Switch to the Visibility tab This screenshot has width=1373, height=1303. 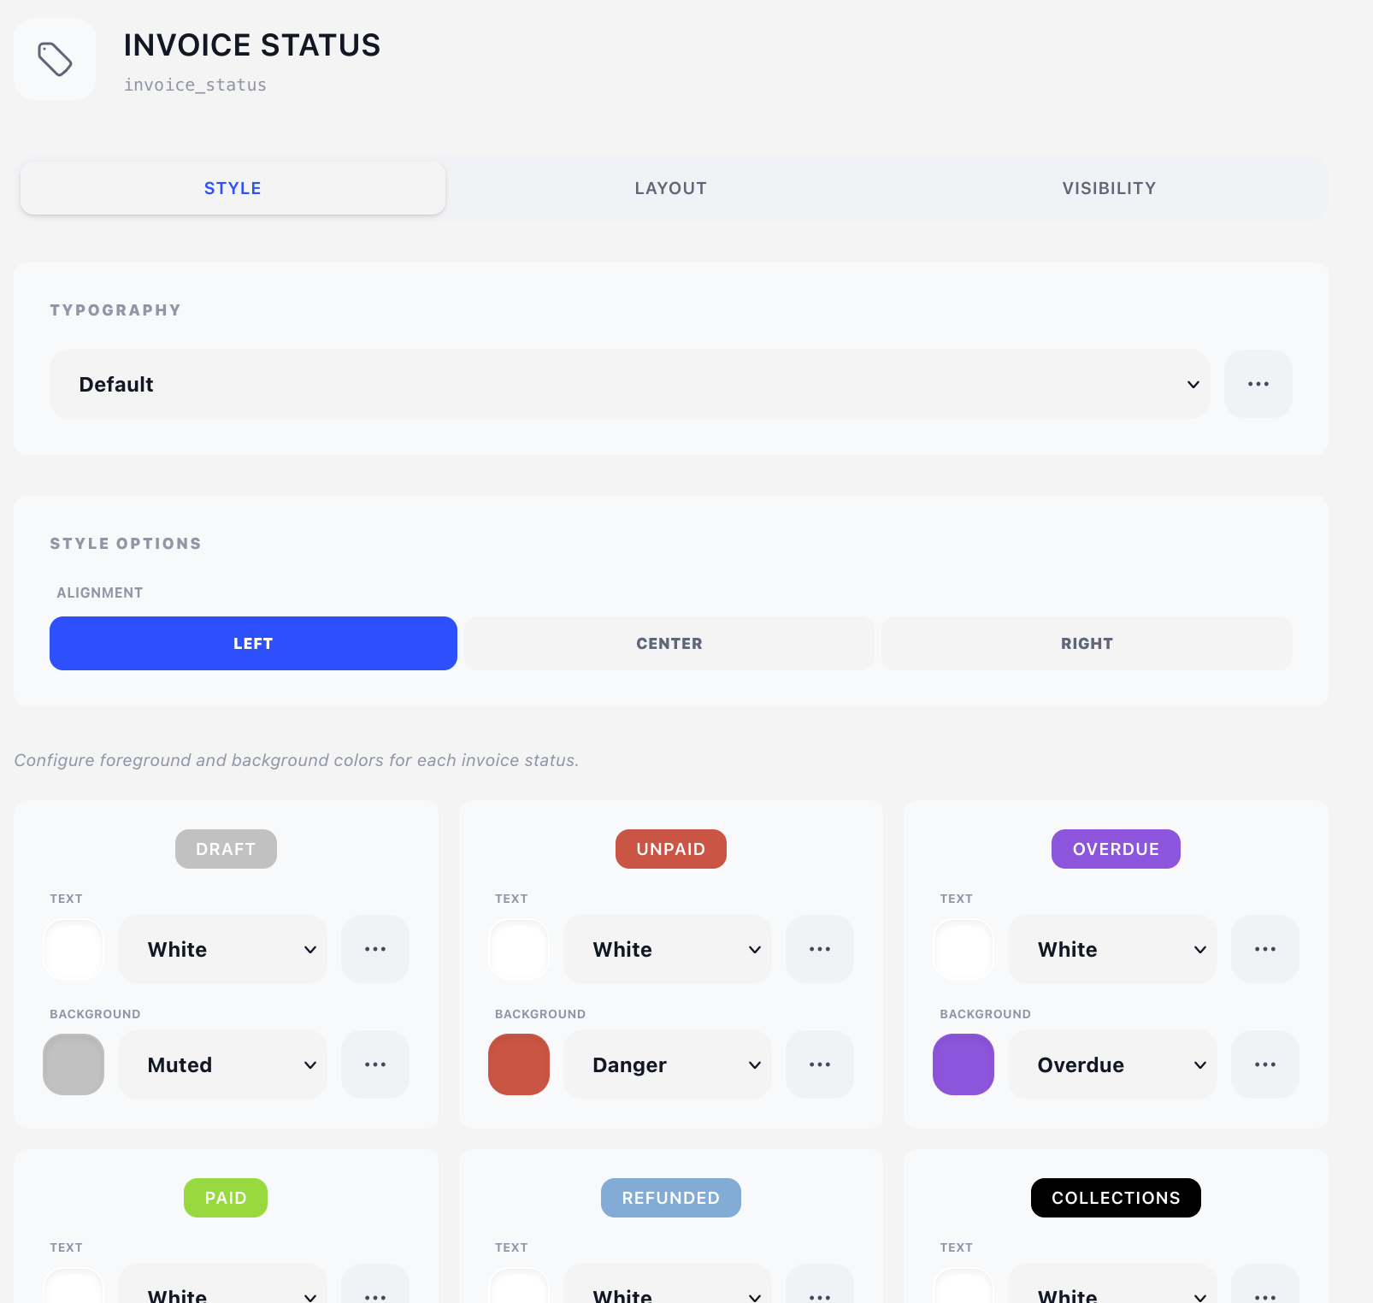[1109, 188]
